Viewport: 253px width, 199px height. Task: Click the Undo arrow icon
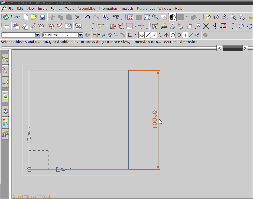pyautogui.click(x=87, y=17)
